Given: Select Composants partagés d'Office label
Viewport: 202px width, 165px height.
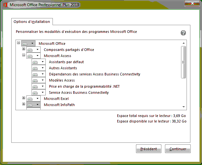Looking at the screenshot, I should (x=69, y=50).
